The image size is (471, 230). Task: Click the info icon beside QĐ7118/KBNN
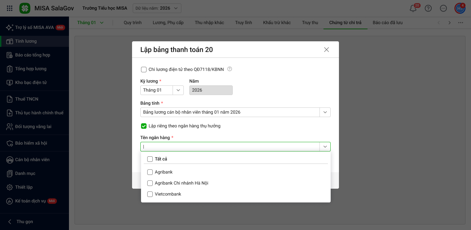pyautogui.click(x=230, y=69)
